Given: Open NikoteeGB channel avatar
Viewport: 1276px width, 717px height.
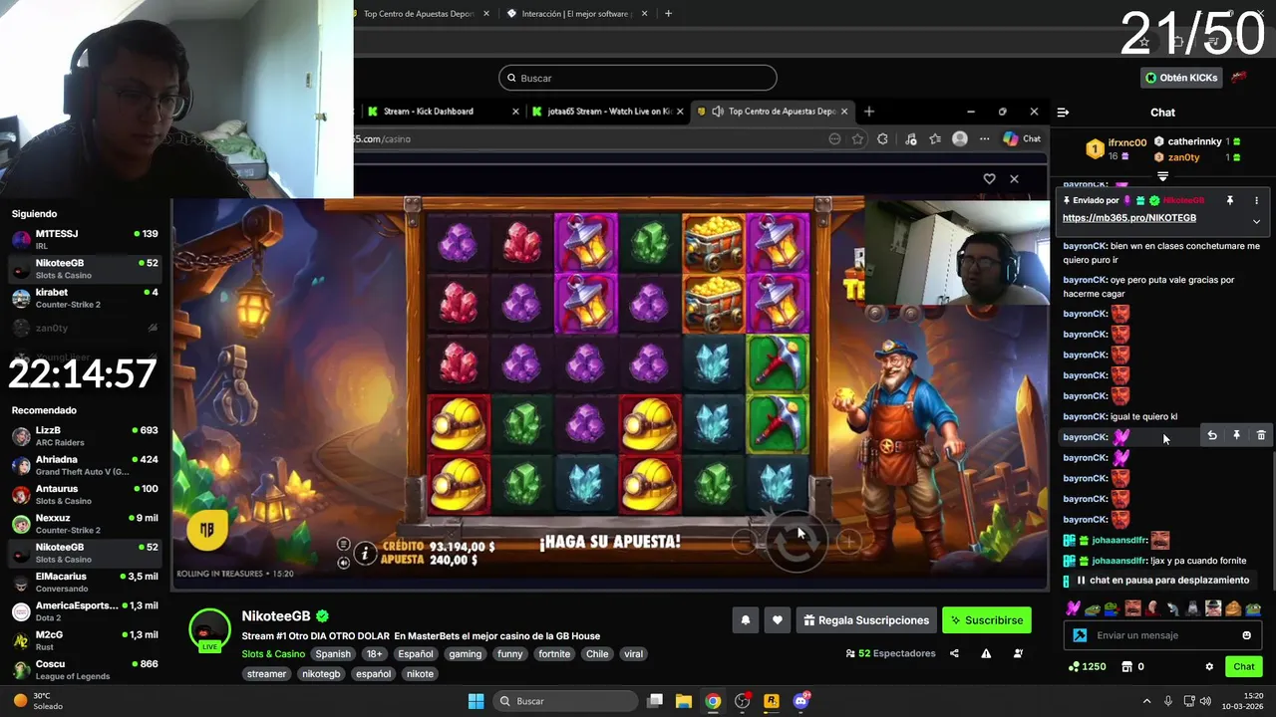Looking at the screenshot, I should (x=209, y=630).
